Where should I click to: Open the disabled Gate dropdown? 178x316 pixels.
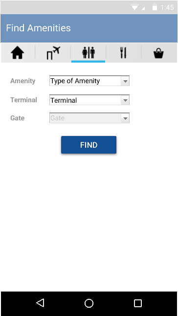(x=89, y=118)
